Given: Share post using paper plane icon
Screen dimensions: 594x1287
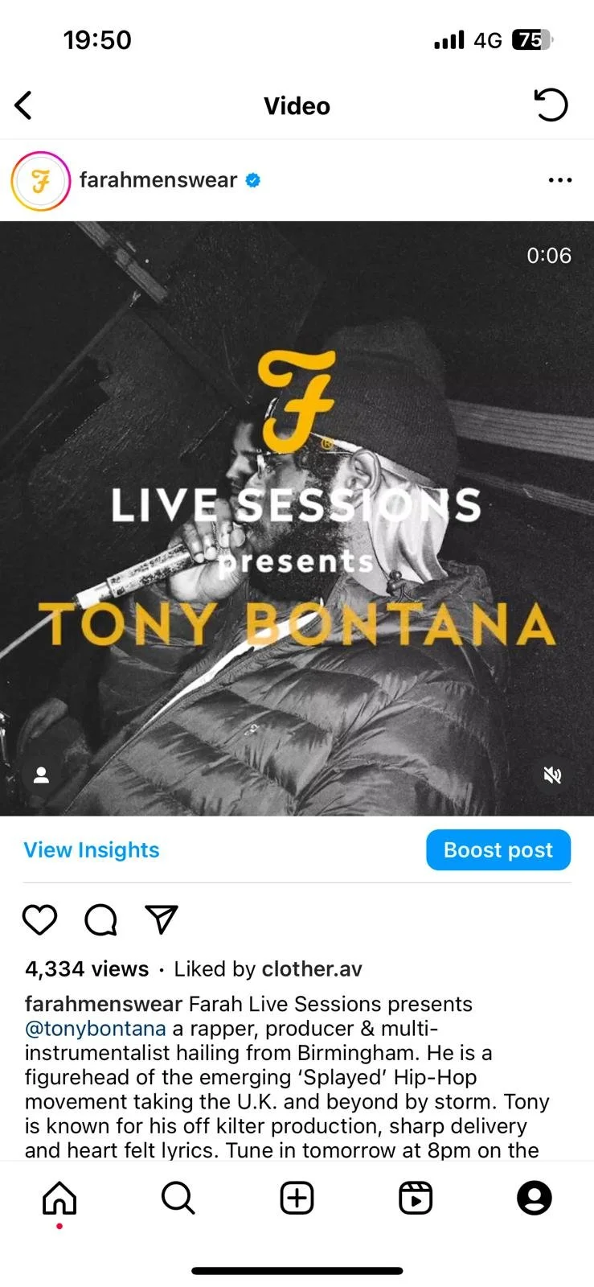Looking at the screenshot, I should pyautogui.click(x=161, y=919).
